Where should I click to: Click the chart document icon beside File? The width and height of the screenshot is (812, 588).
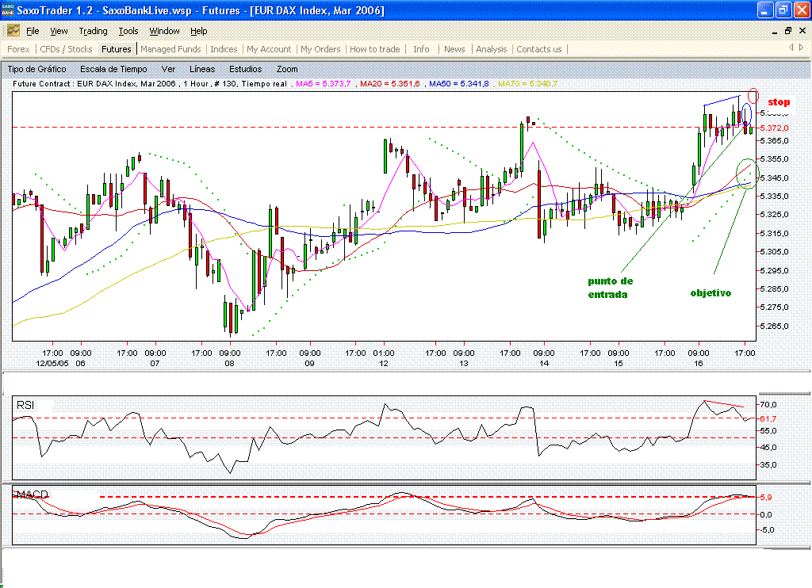[x=13, y=31]
